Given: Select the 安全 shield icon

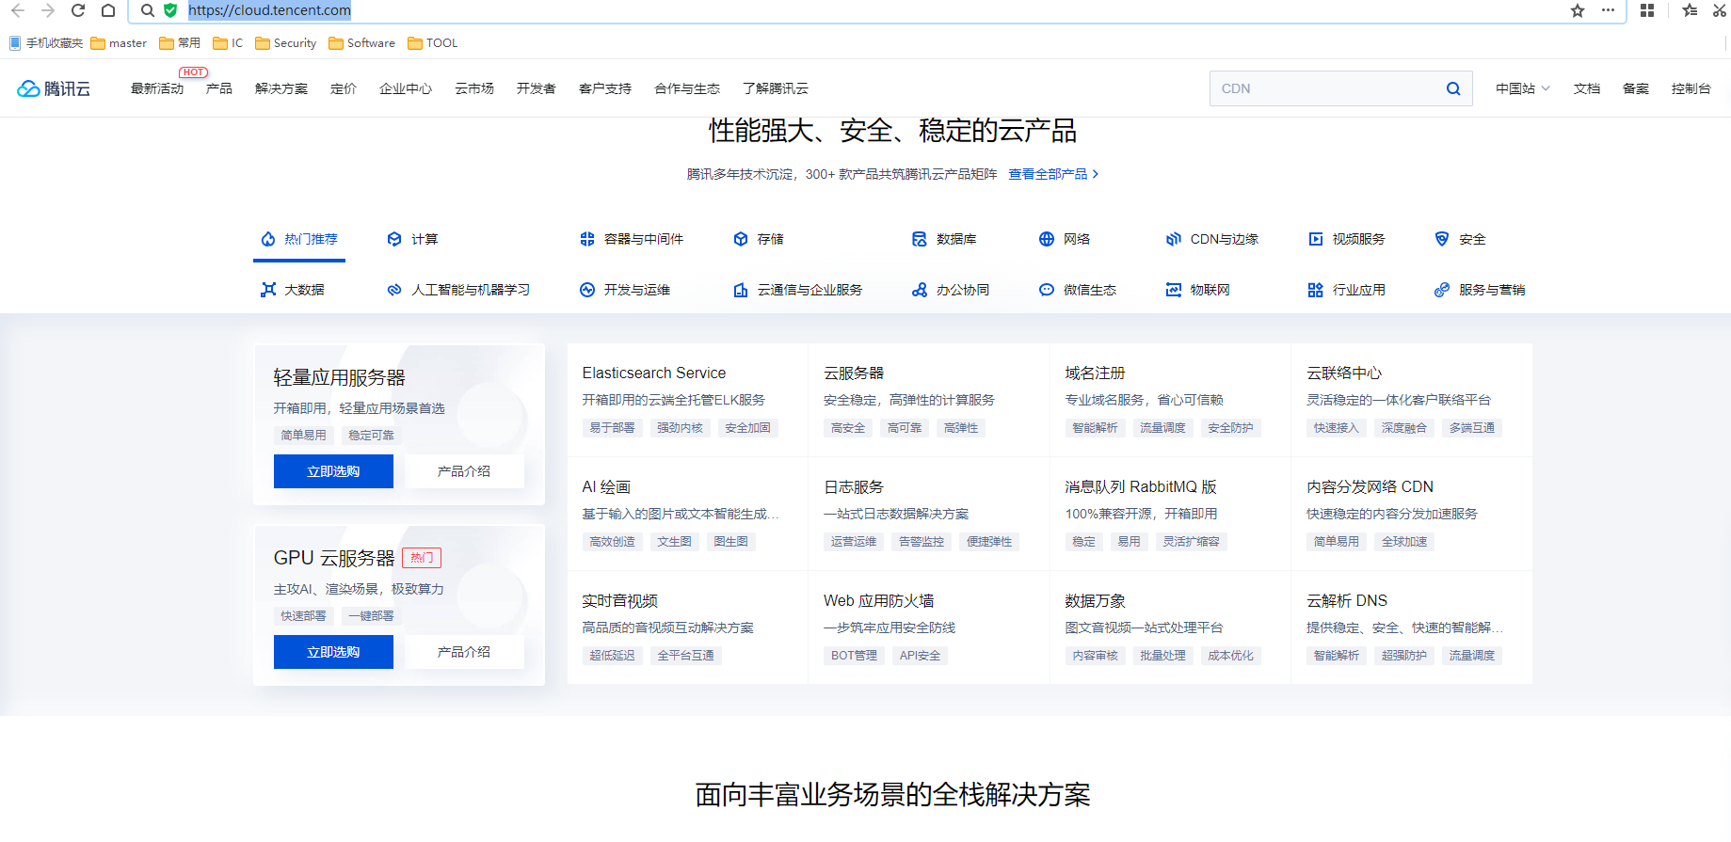Looking at the screenshot, I should [1442, 239].
